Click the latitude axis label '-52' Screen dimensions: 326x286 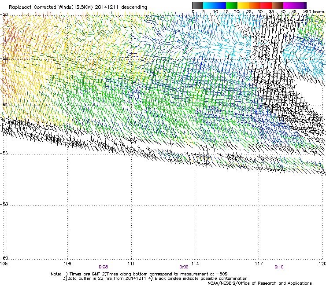4,59
